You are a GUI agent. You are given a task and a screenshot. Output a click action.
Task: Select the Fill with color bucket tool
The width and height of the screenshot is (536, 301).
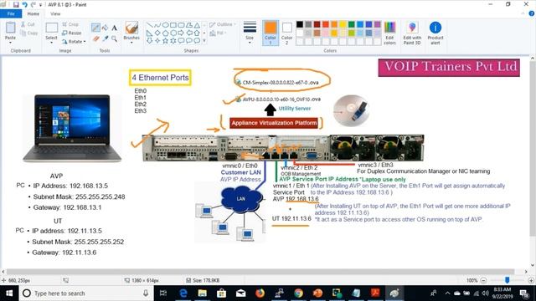tap(105, 28)
